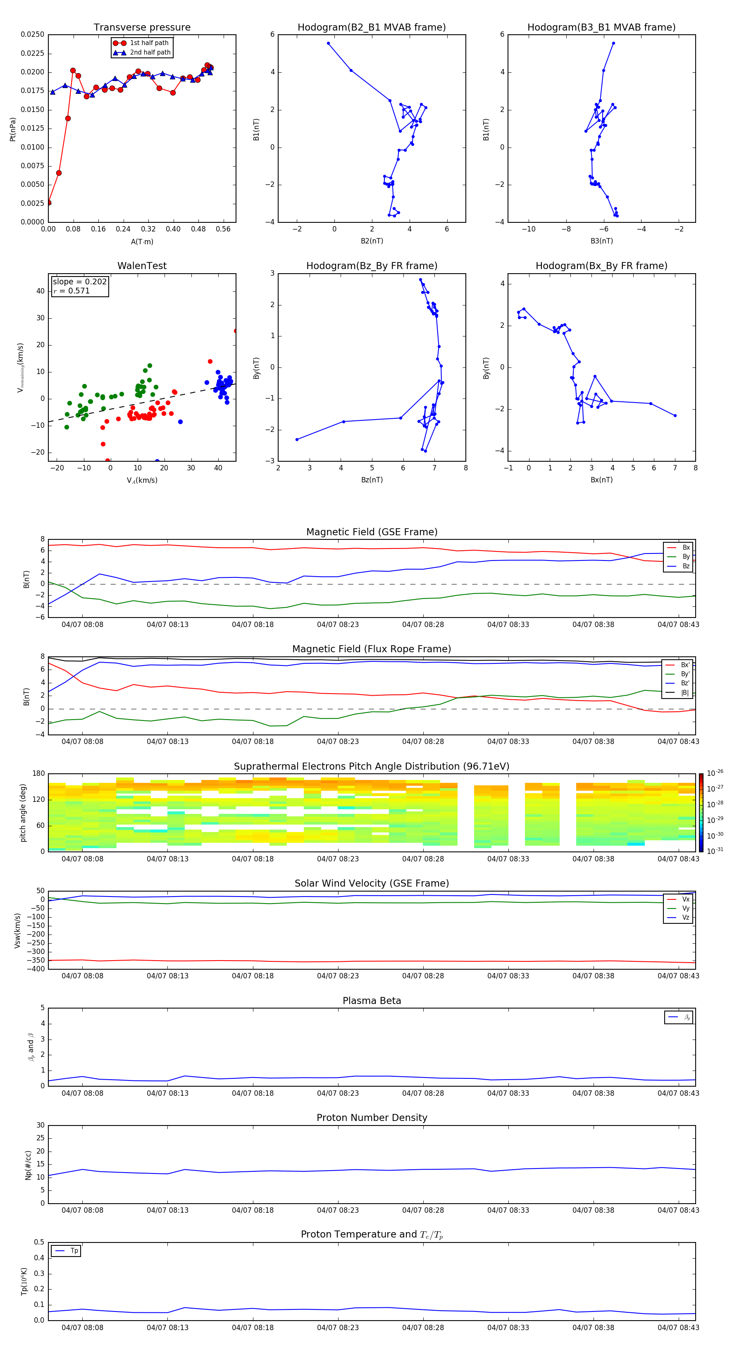The width and height of the screenshot is (744, 1364).
Task: Click the 'slope = 0.202' annotation
Action: 80,282
